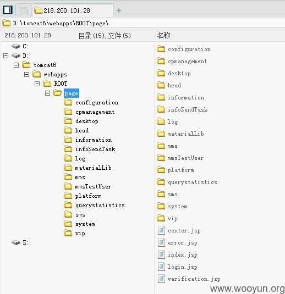Select the materialLib folder in file list
This screenshot has height=294, width=285.
coord(185,134)
